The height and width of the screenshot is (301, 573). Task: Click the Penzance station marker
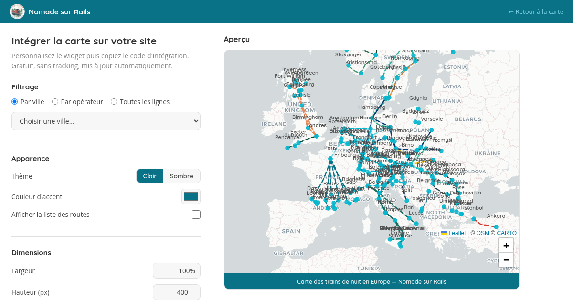(x=287, y=148)
